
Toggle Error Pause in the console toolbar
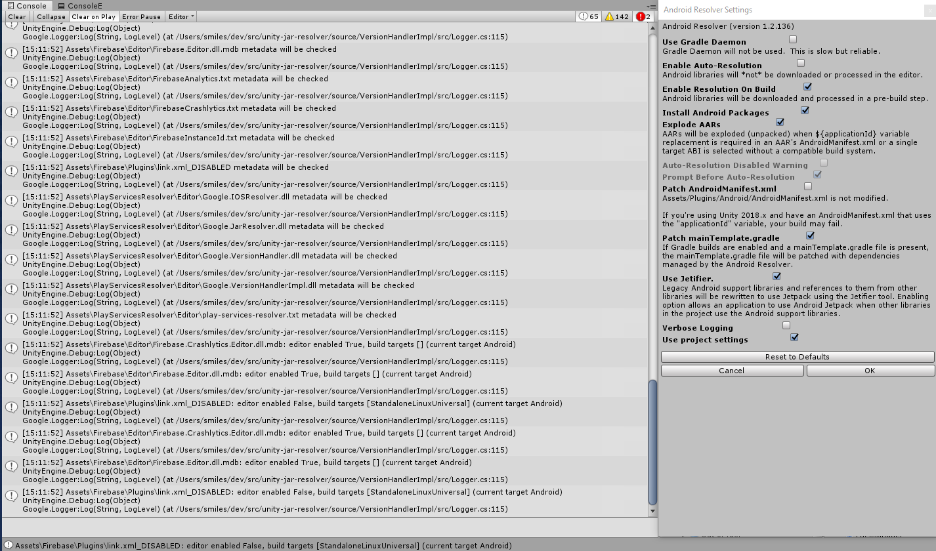pyautogui.click(x=141, y=16)
